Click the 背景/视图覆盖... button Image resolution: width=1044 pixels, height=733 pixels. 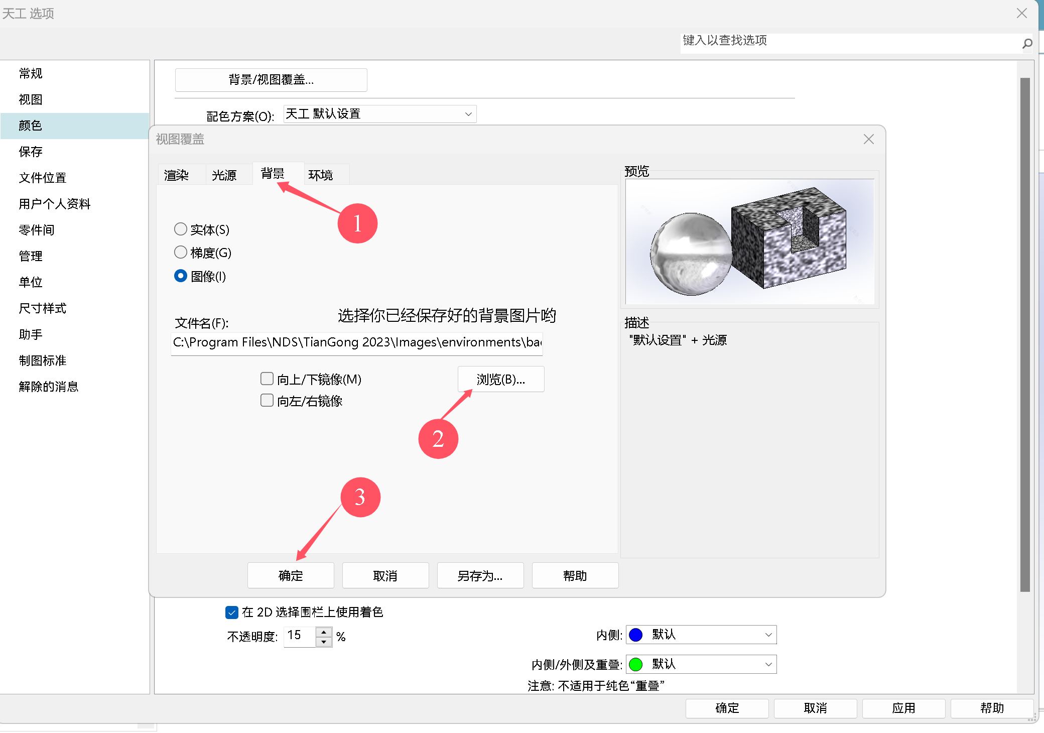click(x=271, y=80)
